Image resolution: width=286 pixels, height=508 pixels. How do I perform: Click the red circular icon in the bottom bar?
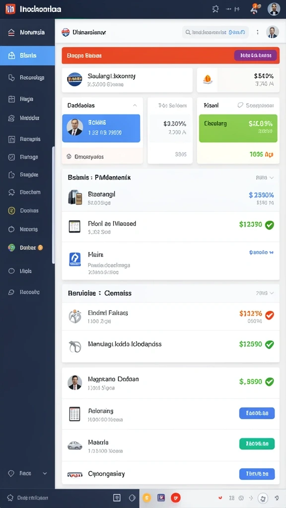tap(175, 497)
